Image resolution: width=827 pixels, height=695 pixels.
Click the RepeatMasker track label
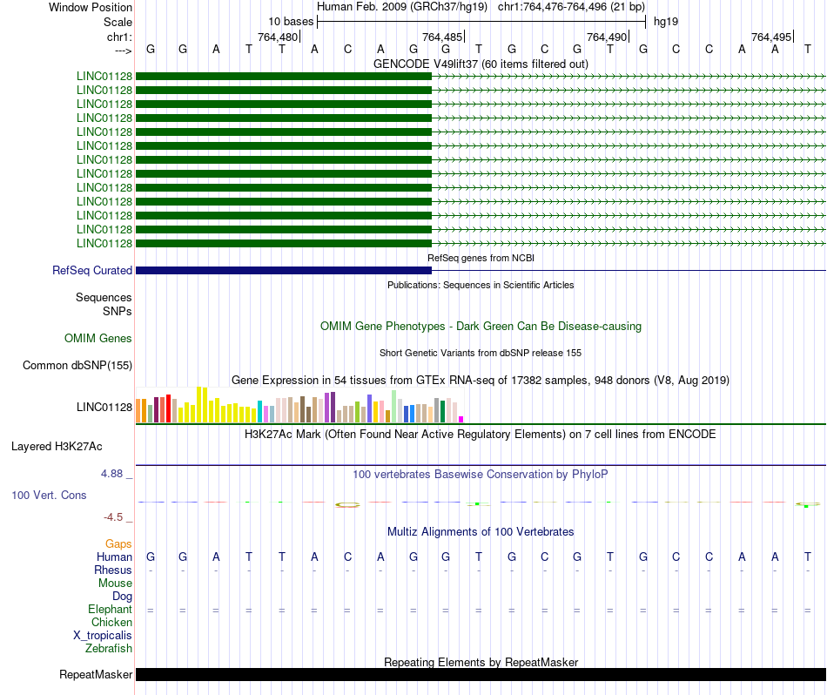[x=96, y=674]
